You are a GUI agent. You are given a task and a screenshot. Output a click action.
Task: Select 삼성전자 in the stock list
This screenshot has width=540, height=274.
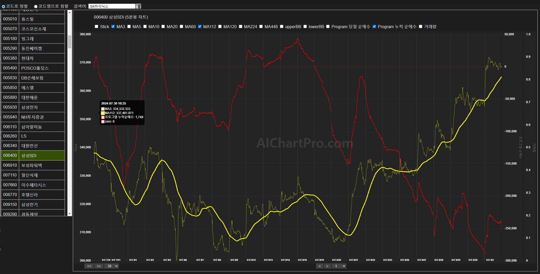click(33, 107)
